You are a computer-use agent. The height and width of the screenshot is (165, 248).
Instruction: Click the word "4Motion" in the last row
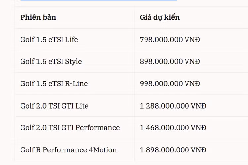(103, 150)
